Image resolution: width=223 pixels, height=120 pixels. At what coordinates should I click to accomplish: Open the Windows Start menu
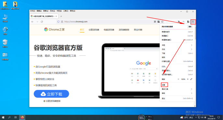pyautogui.click(x=3, y=117)
